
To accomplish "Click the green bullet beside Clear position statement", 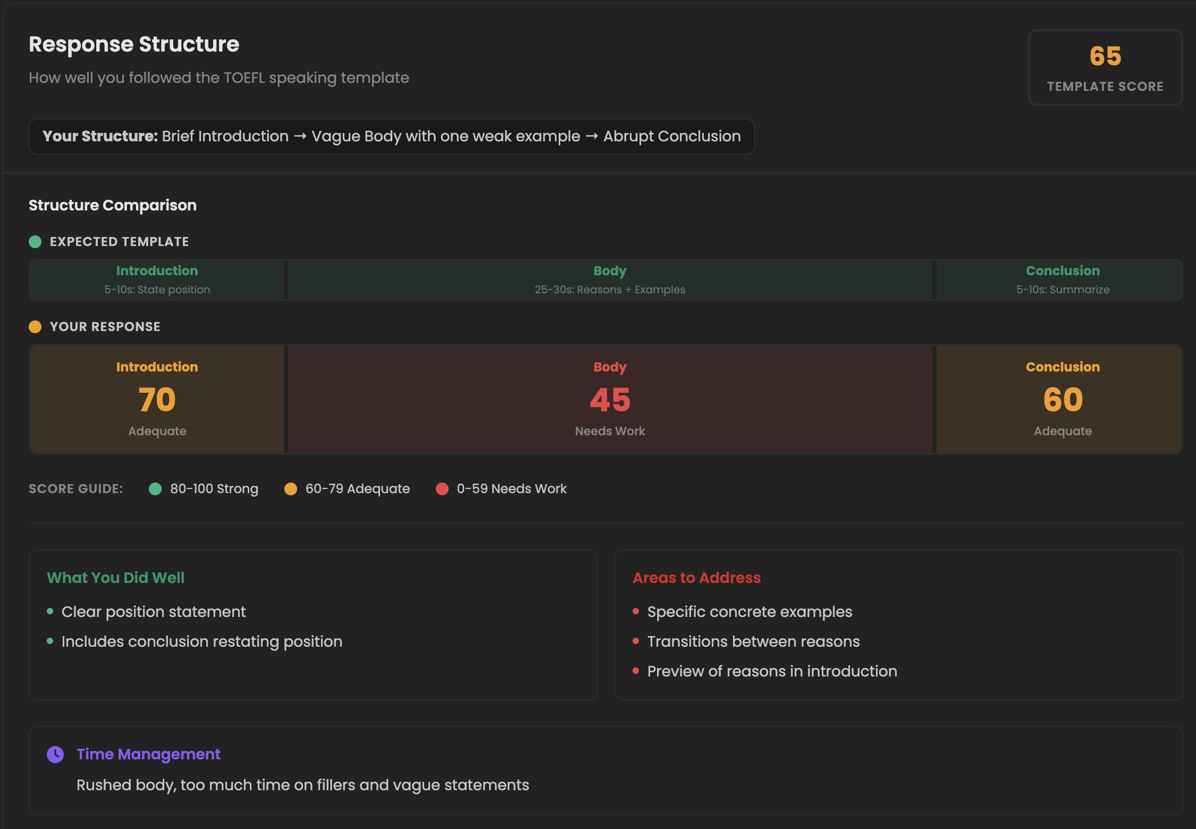I will click(x=50, y=612).
